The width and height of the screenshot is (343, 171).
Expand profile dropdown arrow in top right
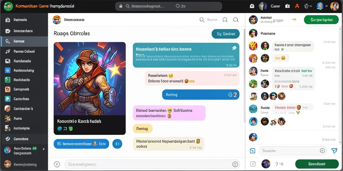(x=327, y=6)
